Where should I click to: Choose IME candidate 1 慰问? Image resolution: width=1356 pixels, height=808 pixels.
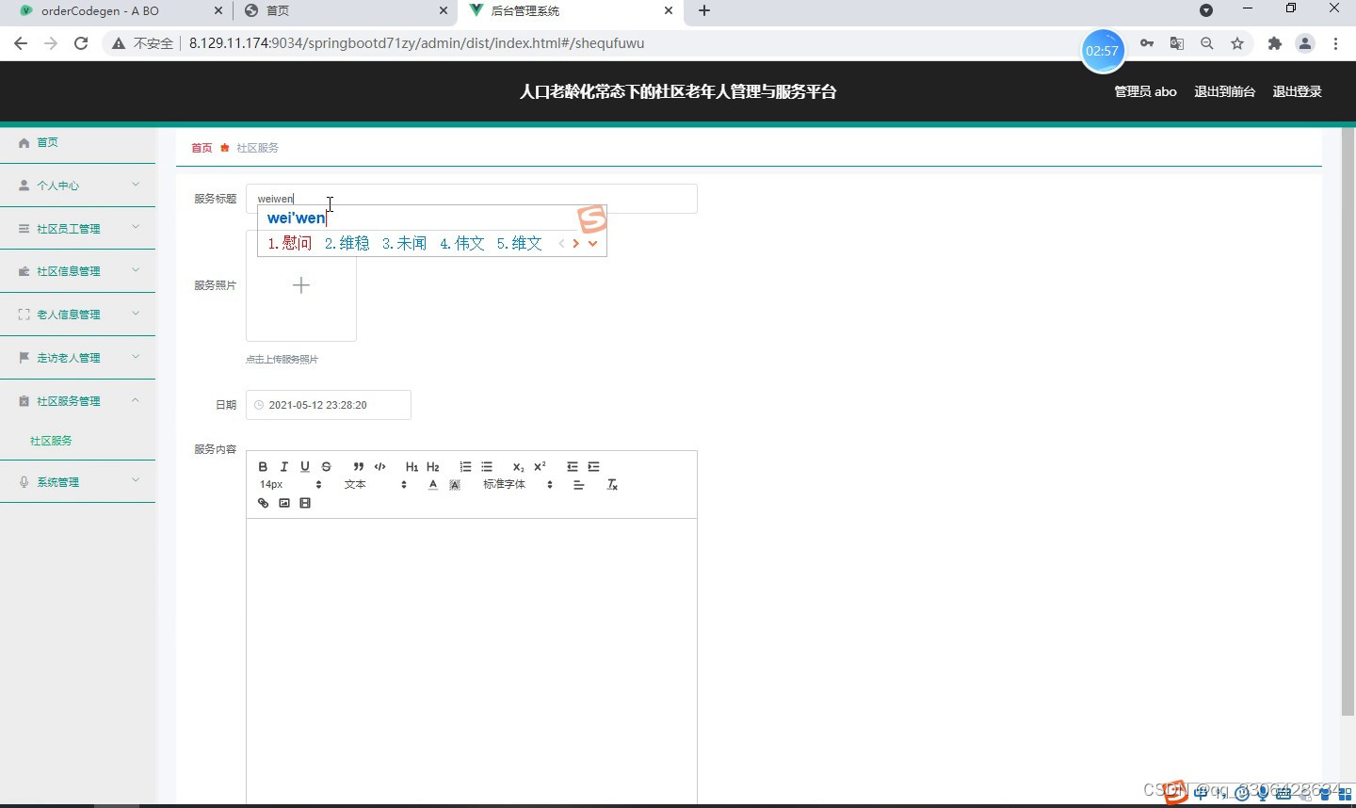tap(290, 243)
